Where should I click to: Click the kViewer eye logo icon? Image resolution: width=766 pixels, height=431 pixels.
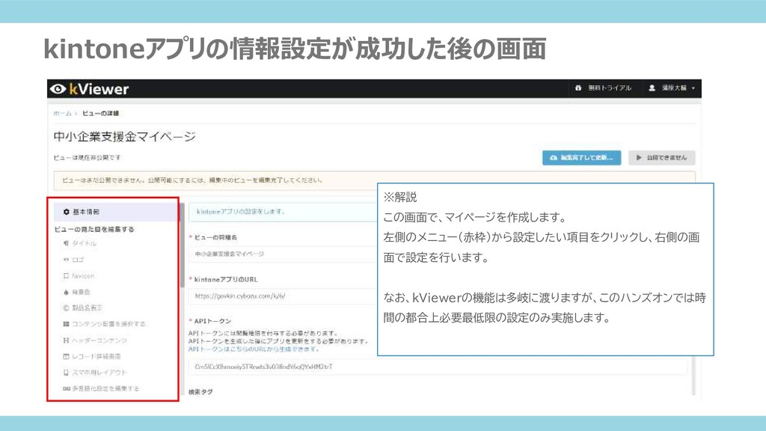tap(58, 89)
